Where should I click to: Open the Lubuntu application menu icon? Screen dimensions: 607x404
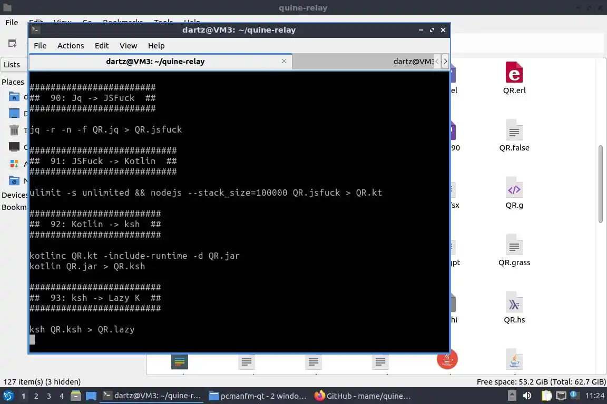tap(8, 396)
